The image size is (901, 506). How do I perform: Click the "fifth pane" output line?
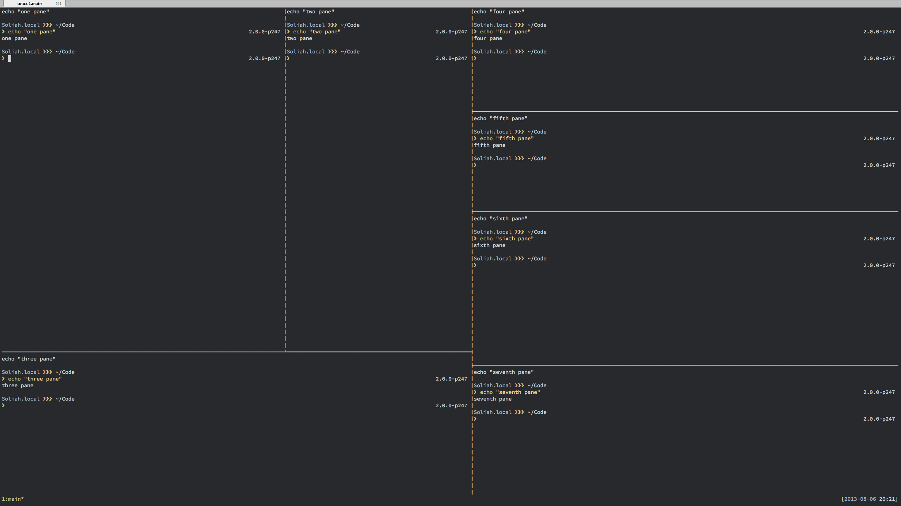(x=489, y=145)
